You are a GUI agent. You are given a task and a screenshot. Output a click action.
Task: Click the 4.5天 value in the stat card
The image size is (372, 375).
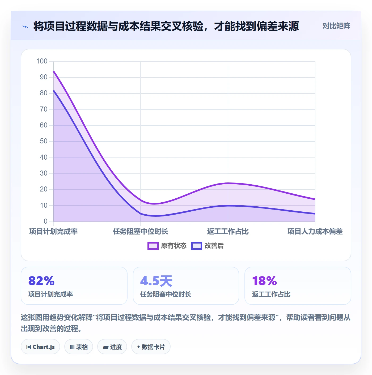tap(156, 281)
